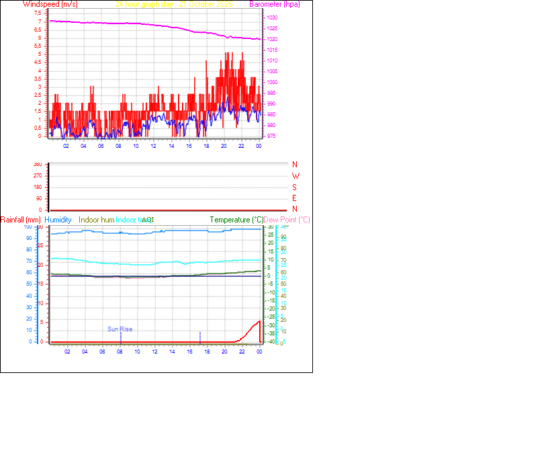The height and width of the screenshot is (459, 548).
Task: Click hour "12" on the windspeed chart axis
Action: tap(153, 147)
